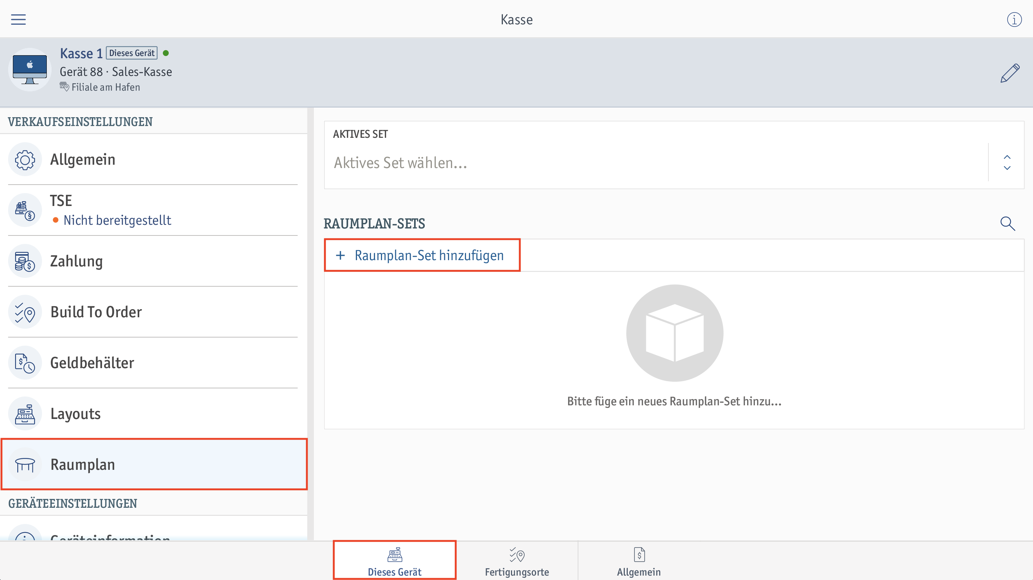Click the Kasse 1 iMac device icon
1033x580 pixels.
coord(30,69)
